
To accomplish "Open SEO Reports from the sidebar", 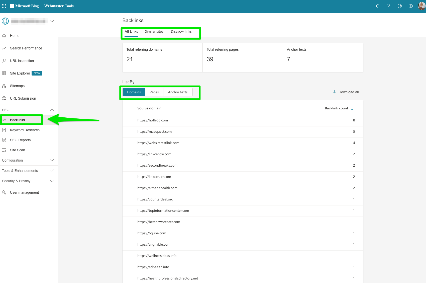I will (x=20, y=140).
